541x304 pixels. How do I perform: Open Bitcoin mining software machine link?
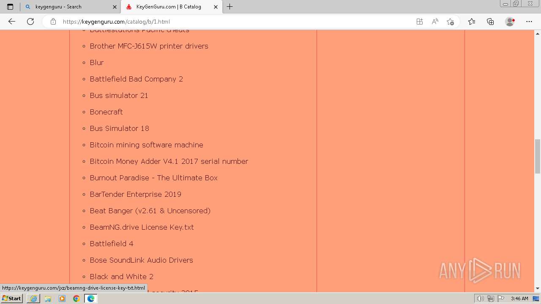click(146, 145)
